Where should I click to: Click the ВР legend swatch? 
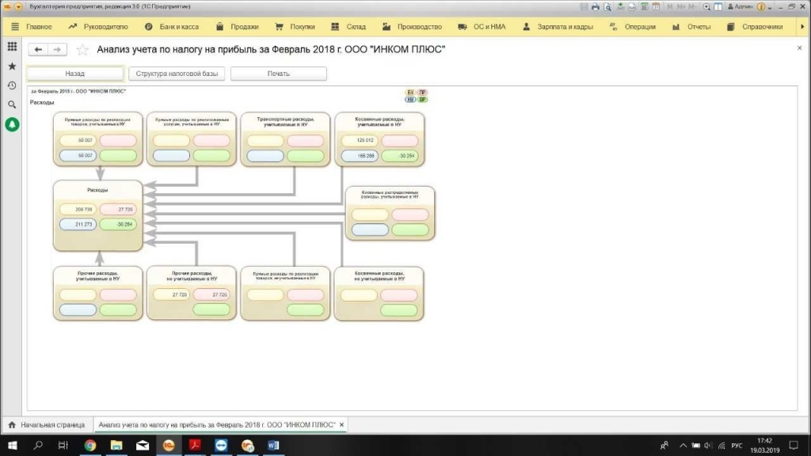pos(423,99)
